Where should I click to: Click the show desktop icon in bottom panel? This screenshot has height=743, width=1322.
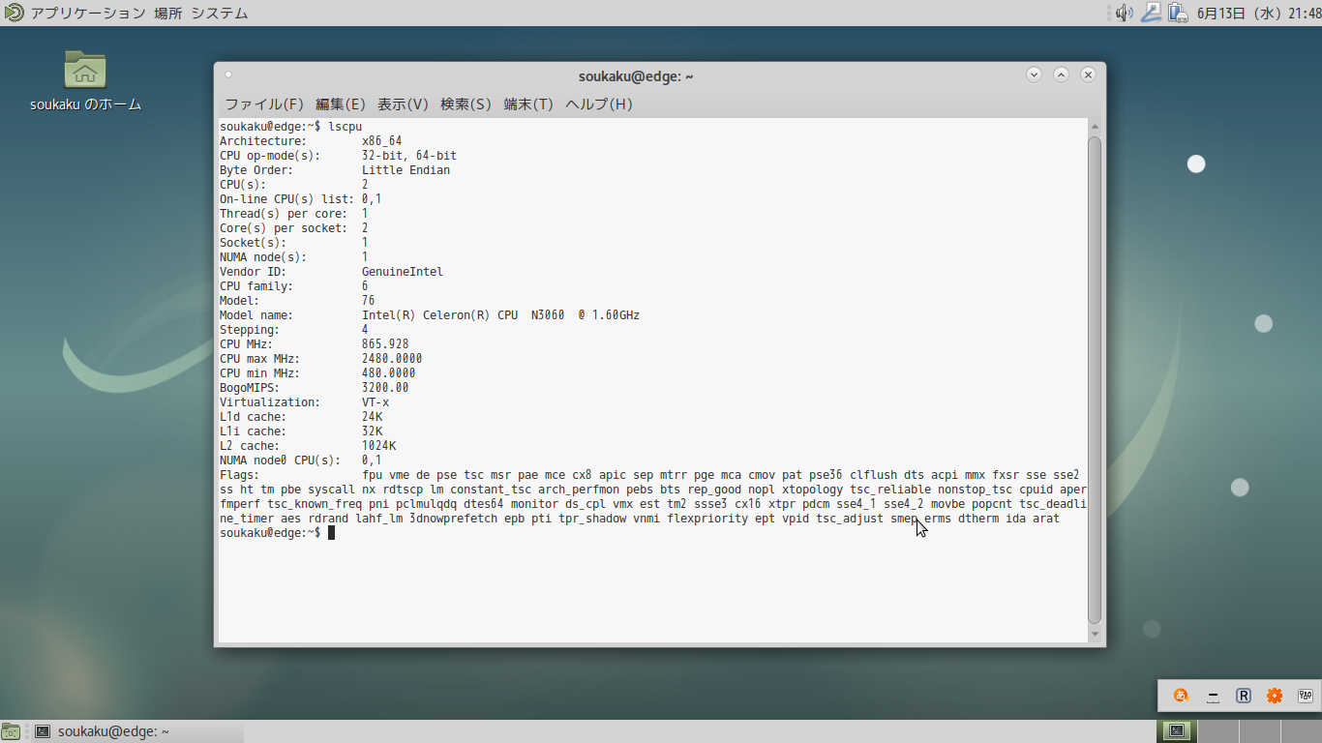coord(11,731)
